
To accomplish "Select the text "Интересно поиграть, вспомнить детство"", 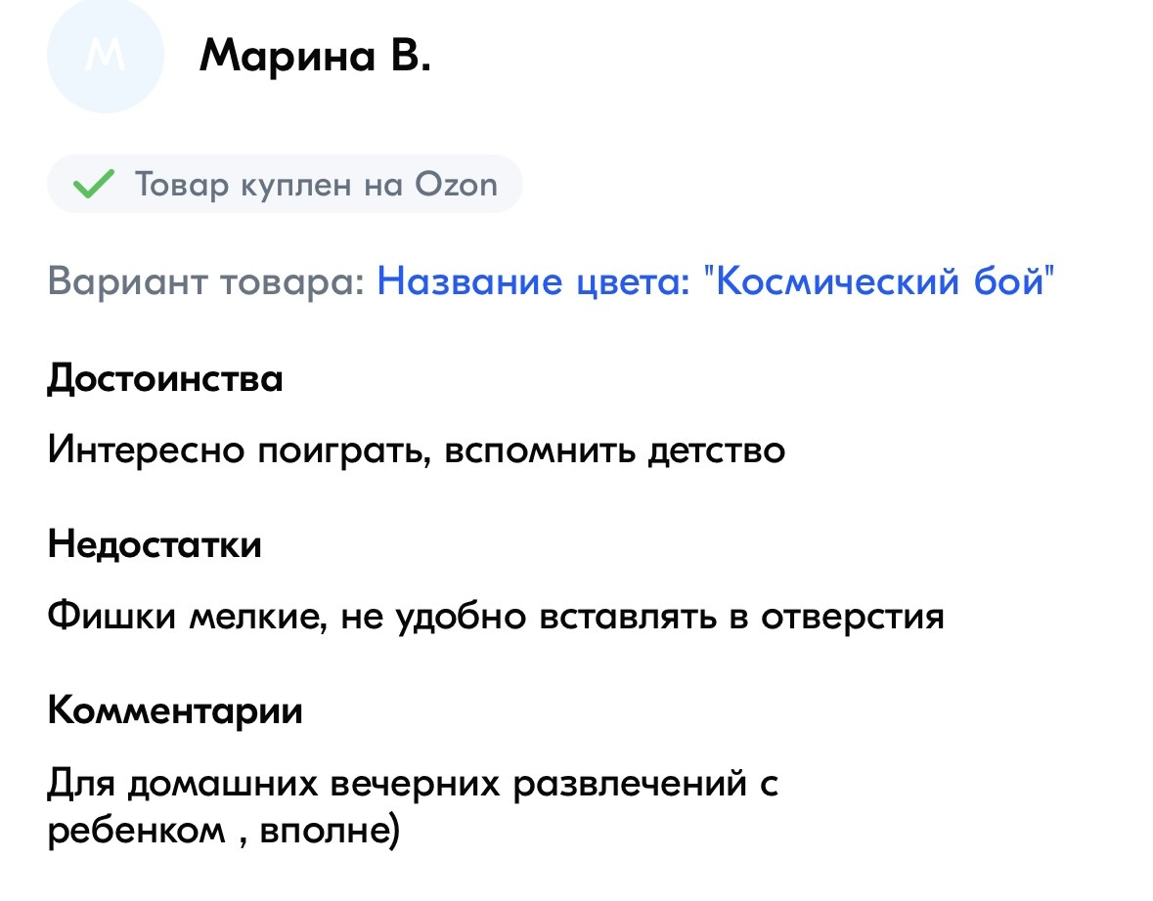I will tap(417, 450).
